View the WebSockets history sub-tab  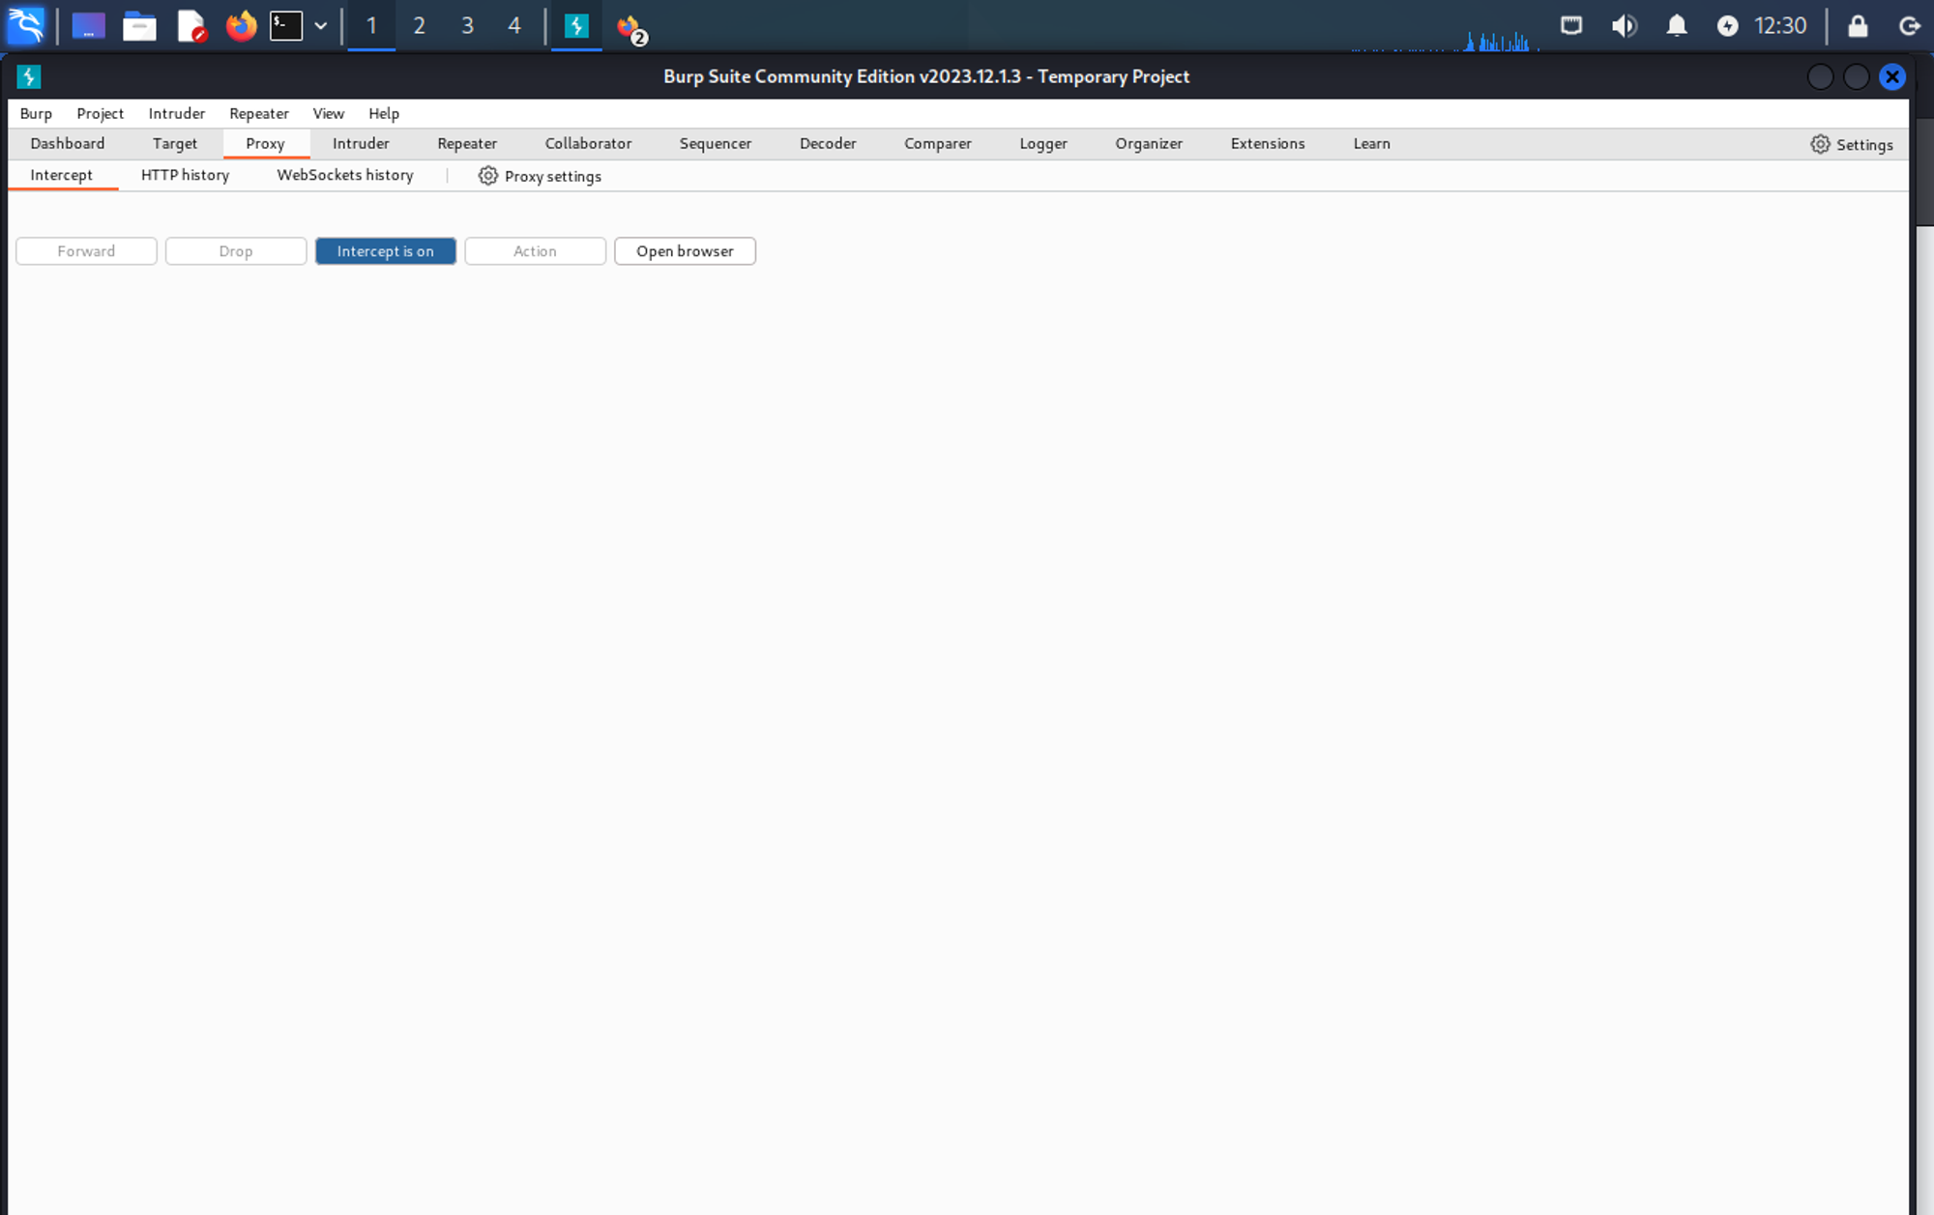pyautogui.click(x=345, y=175)
